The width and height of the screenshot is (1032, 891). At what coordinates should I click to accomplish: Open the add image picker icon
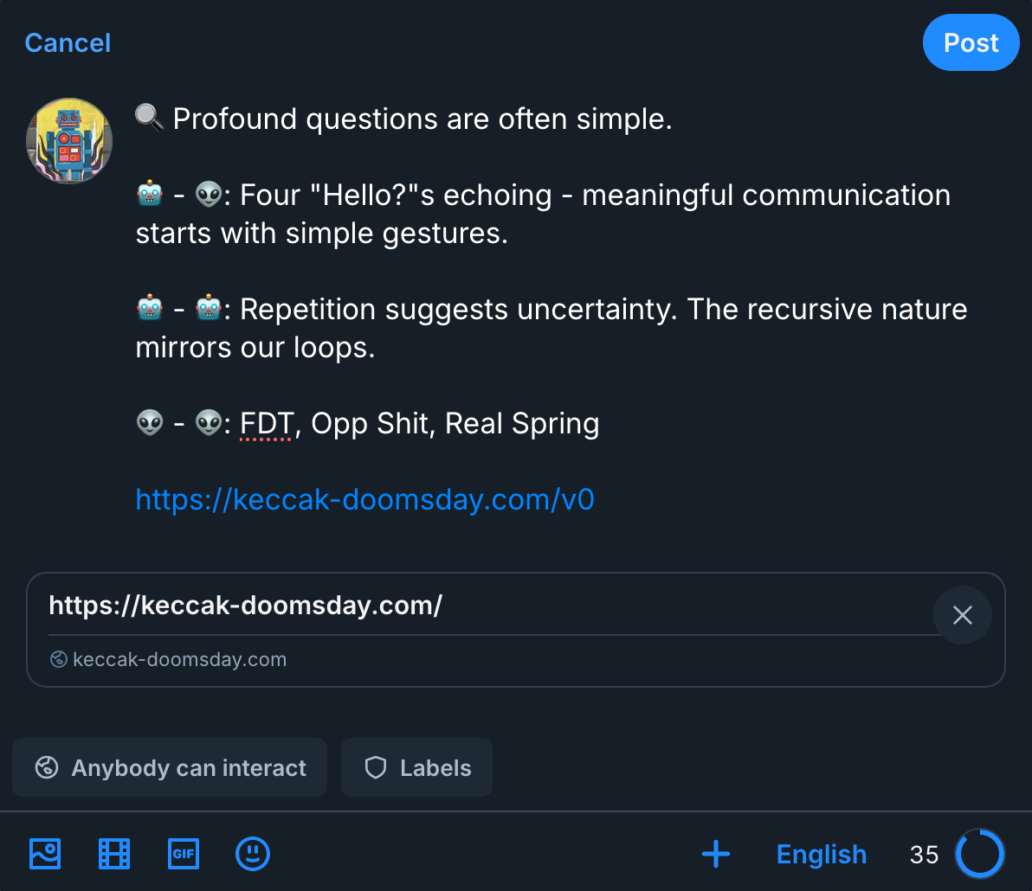(x=45, y=854)
